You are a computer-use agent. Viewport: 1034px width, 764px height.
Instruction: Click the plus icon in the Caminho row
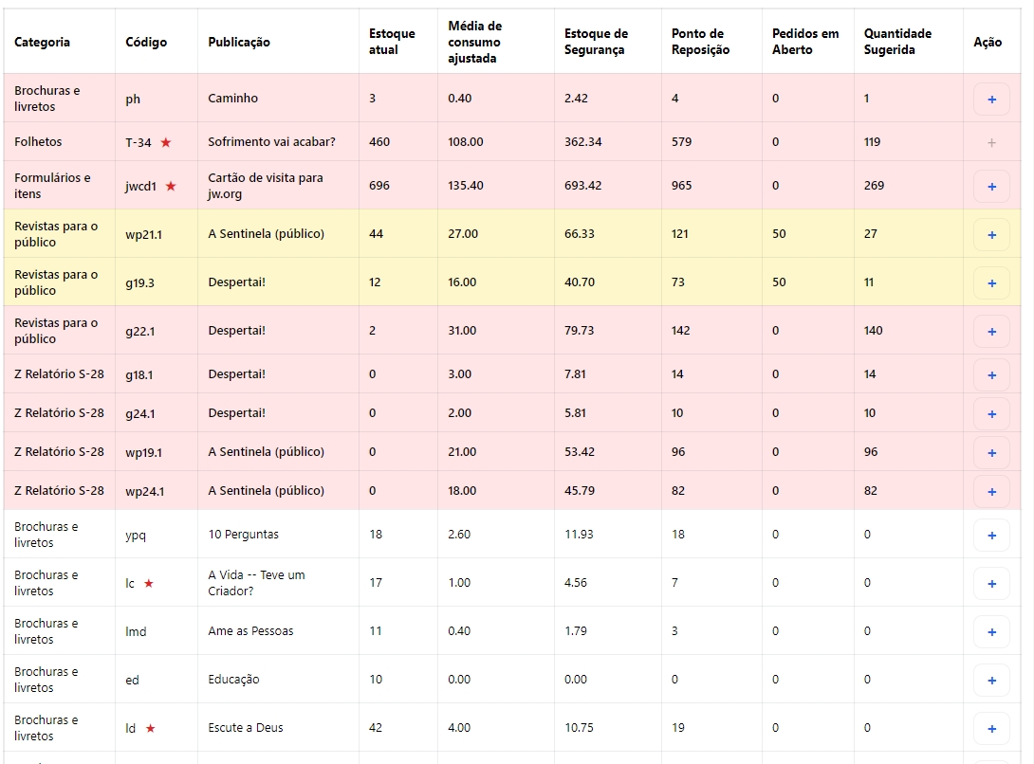click(x=991, y=100)
